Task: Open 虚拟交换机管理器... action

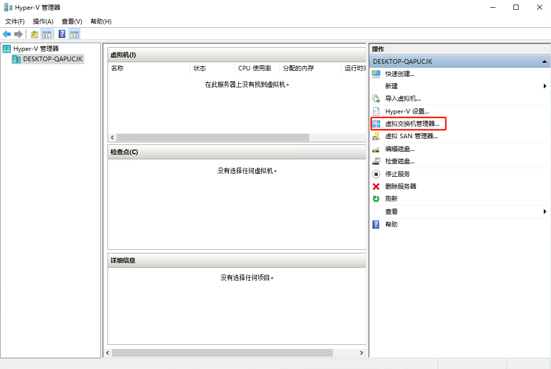Action: (x=412, y=123)
